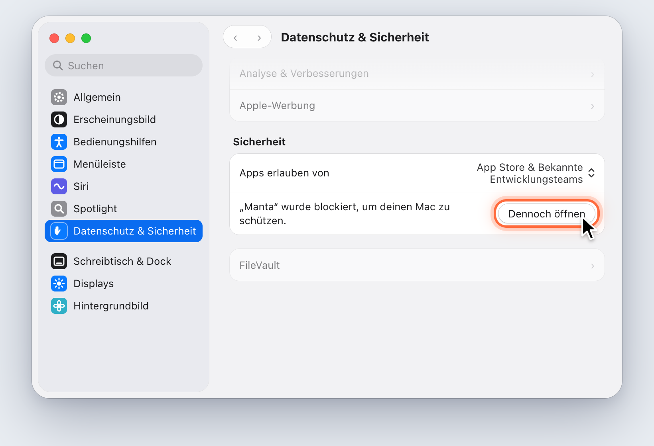Viewport: 654px width, 446px height.
Task: Select Erscheinungsbild in the sidebar
Action: pos(124,119)
